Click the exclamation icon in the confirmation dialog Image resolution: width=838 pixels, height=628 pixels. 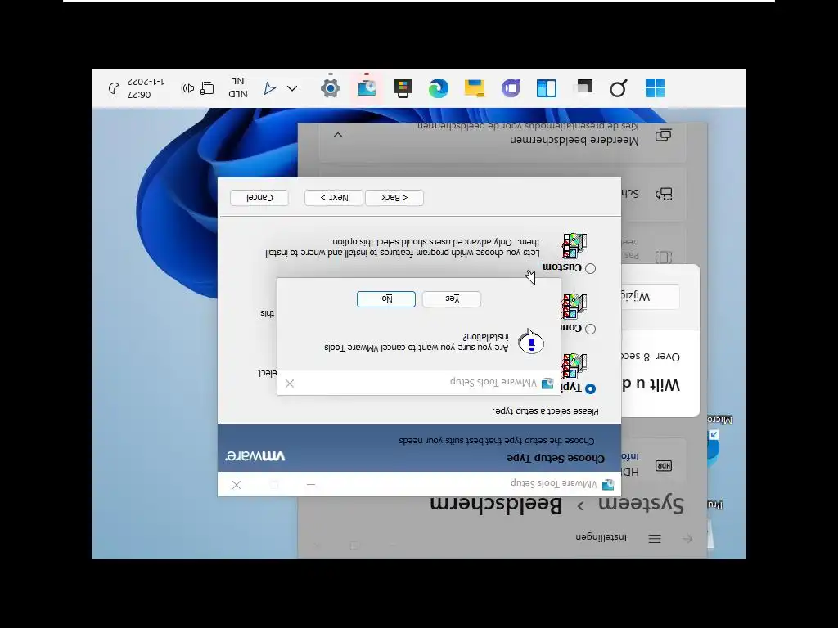(530, 342)
